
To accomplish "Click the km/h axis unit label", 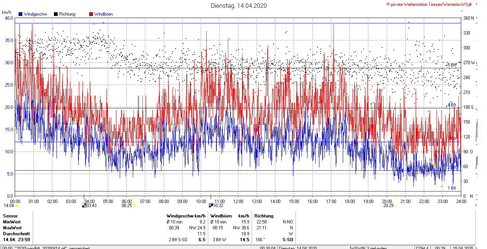I will pos(7,12).
